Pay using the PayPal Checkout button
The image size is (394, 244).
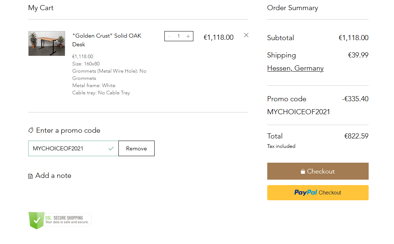(318, 193)
